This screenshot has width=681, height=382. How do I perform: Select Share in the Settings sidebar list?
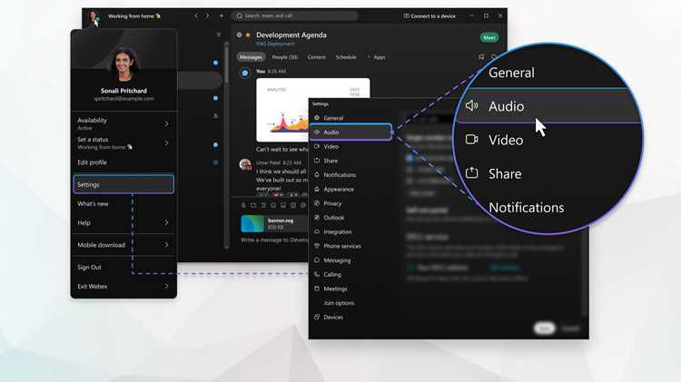(350, 161)
